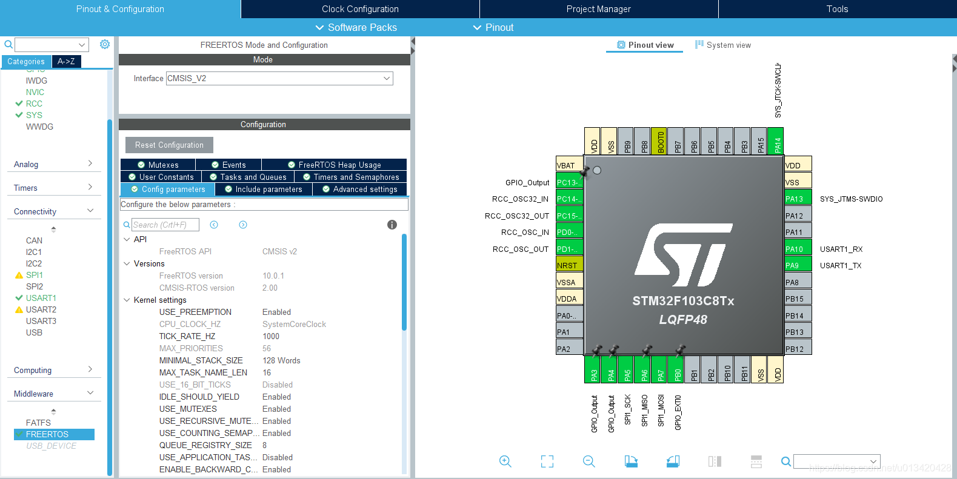
Task: Select USART1 in Connectivity list
Action: click(x=41, y=298)
